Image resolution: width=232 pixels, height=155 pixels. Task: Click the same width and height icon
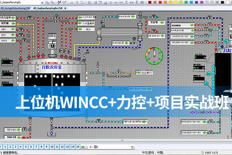pos(142,2)
